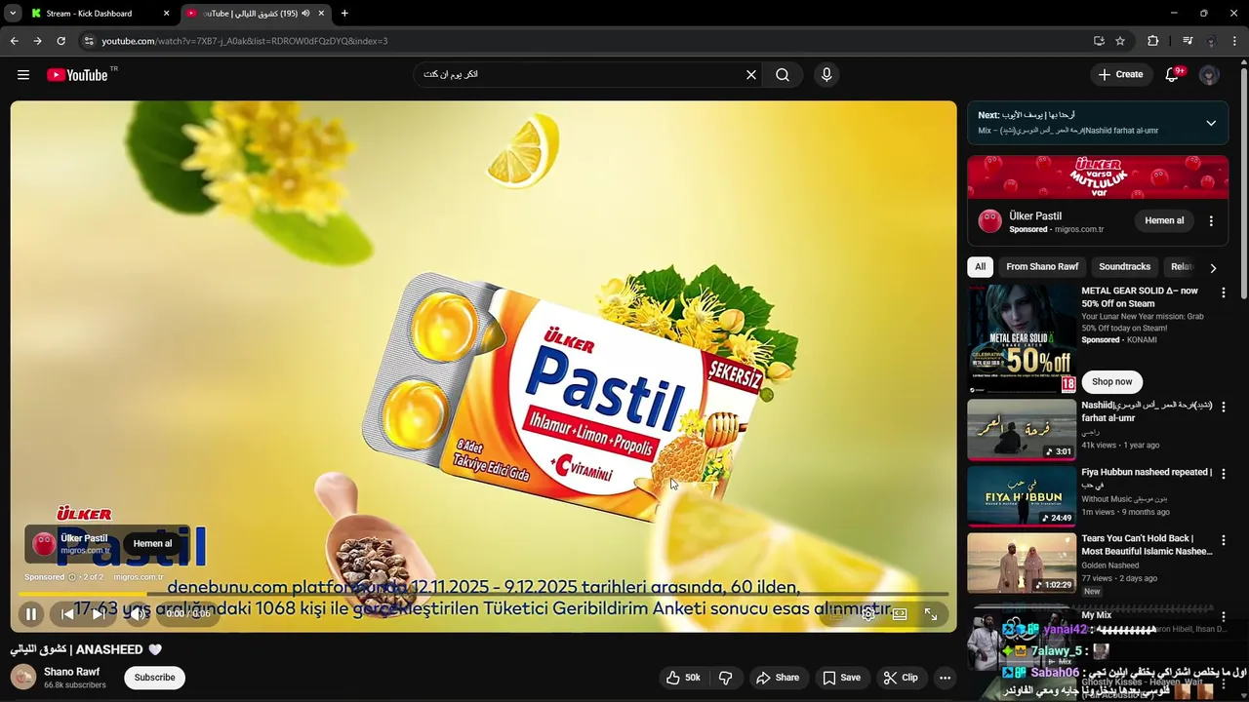
Task: Open Metal Gear Solid ad thumbnail
Action: click(x=1022, y=338)
